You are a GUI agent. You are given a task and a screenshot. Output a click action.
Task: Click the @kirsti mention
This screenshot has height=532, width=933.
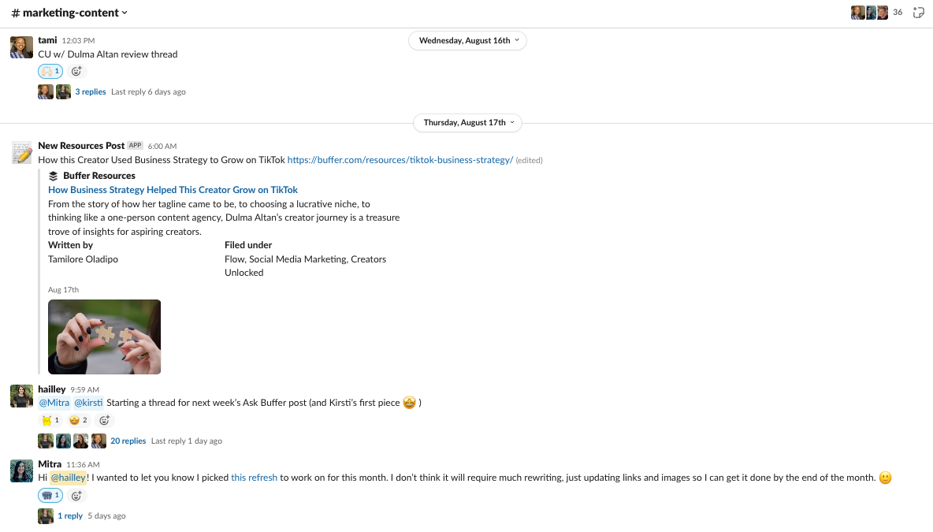pos(88,403)
